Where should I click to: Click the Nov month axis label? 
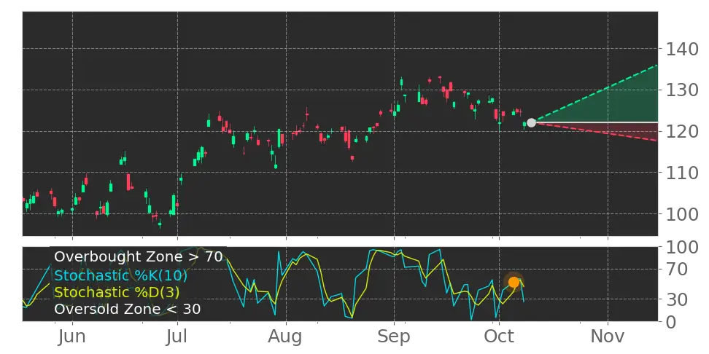[608, 337]
